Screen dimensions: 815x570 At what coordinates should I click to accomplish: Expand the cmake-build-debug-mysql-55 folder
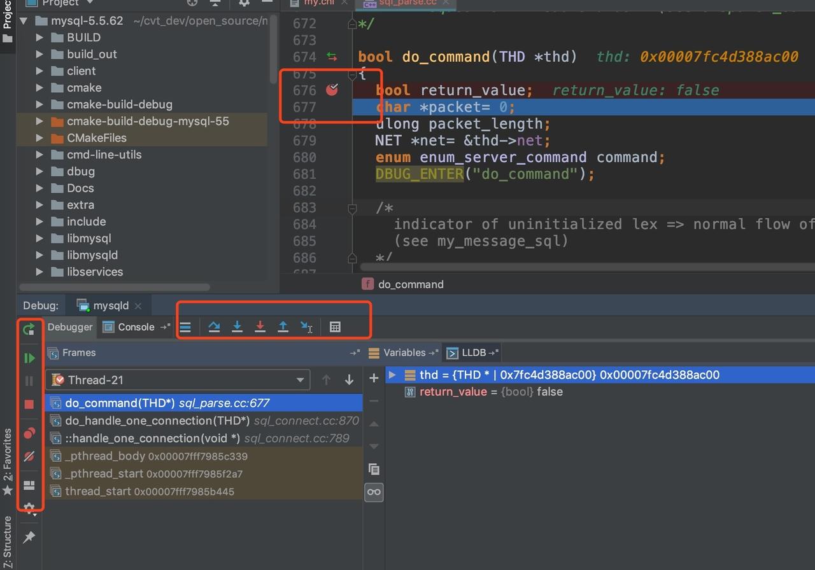[39, 121]
